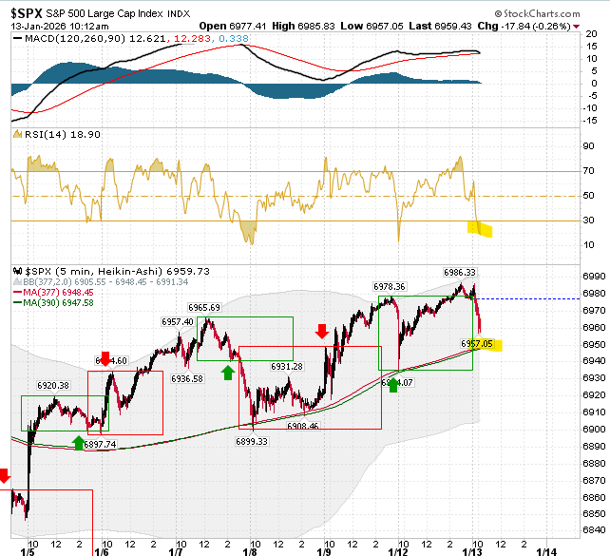Click the yellow highlighted 6957.05 price label

(x=481, y=344)
